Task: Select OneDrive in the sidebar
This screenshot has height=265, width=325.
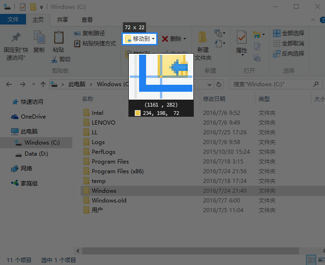Action: tap(28, 117)
